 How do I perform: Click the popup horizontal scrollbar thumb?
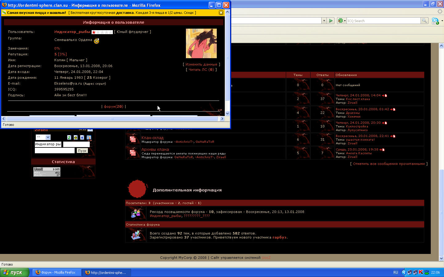(112, 118)
